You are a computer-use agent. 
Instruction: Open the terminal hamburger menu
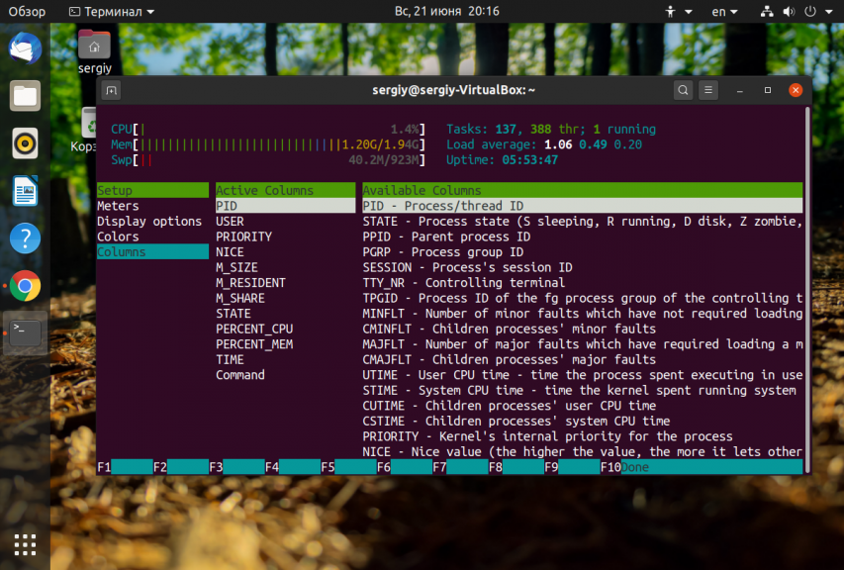point(708,90)
